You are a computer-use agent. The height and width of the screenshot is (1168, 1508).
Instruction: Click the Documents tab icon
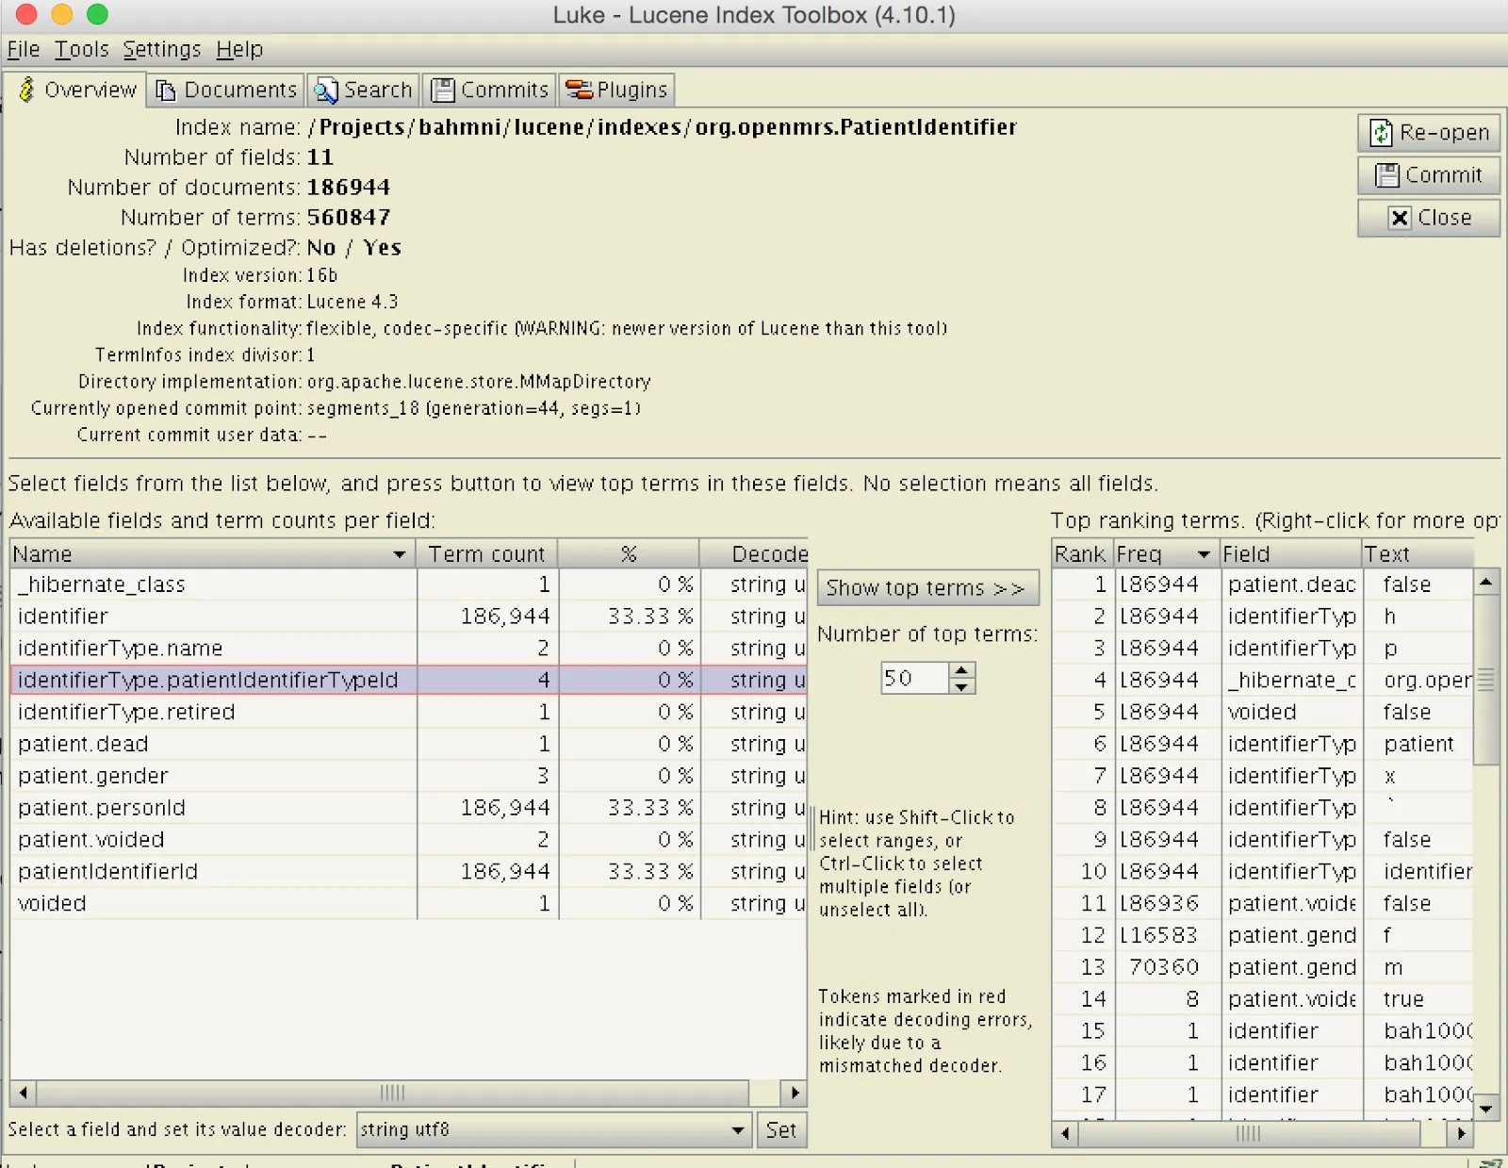pos(166,90)
